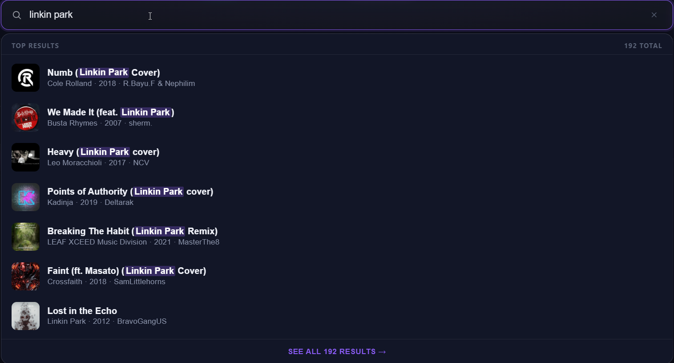Click Leo Moracchioli · 2017 · NCV subtitle
The width and height of the screenshot is (674, 363).
tap(98, 163)
